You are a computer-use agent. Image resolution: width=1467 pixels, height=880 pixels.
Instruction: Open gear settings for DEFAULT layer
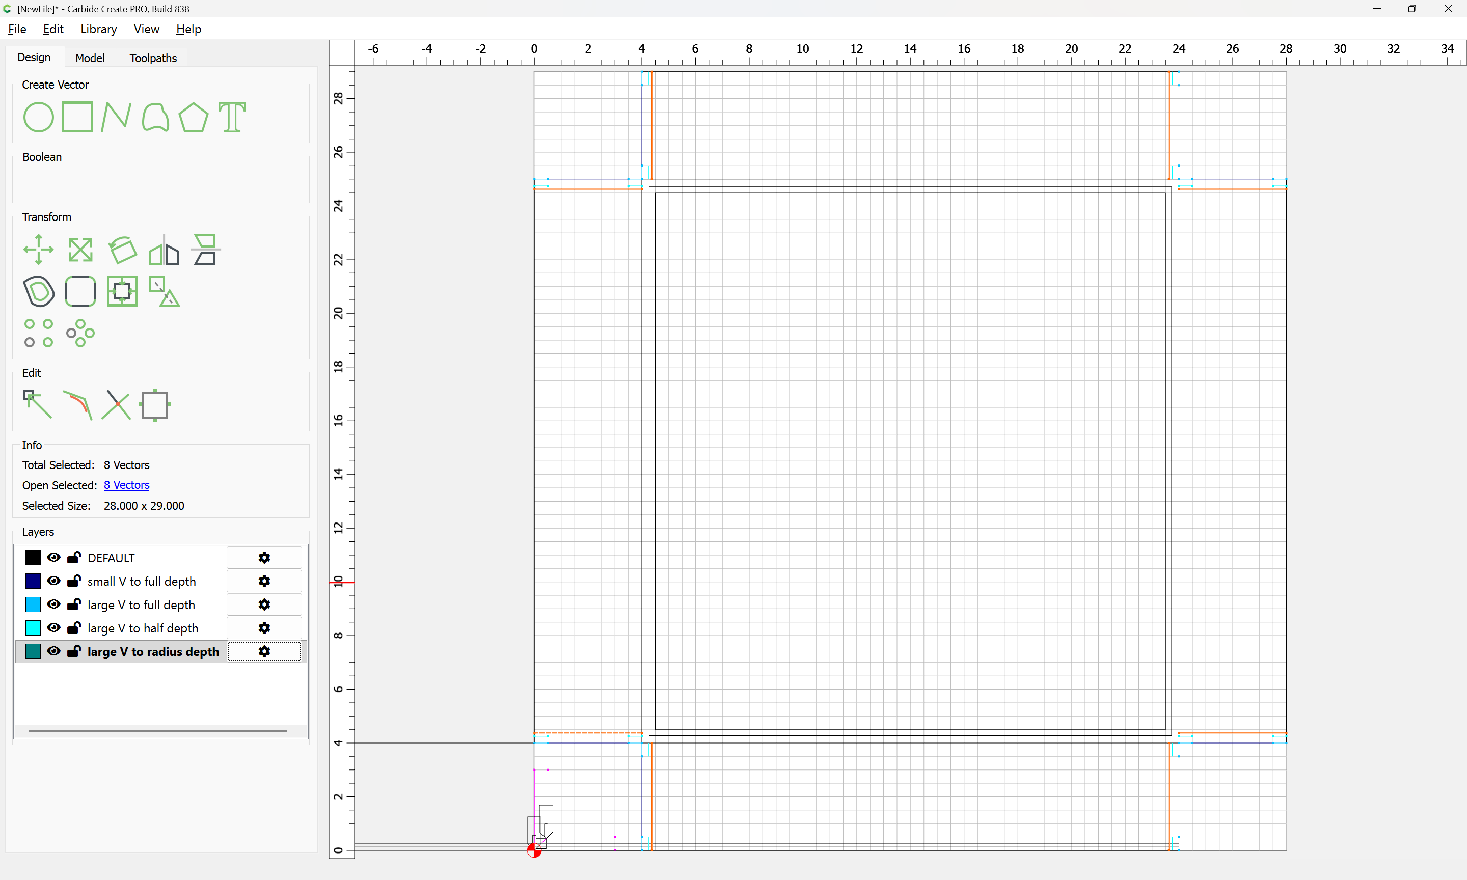(x=264, y=558)
